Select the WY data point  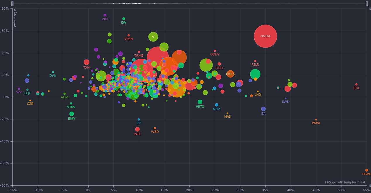(19, 89)
